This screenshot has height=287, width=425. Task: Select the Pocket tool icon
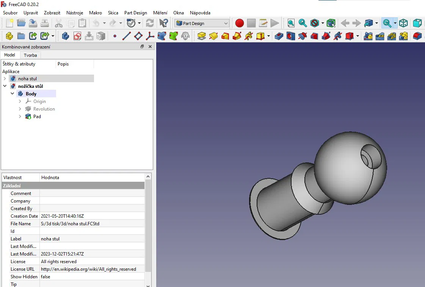click(x=279, y=36)
